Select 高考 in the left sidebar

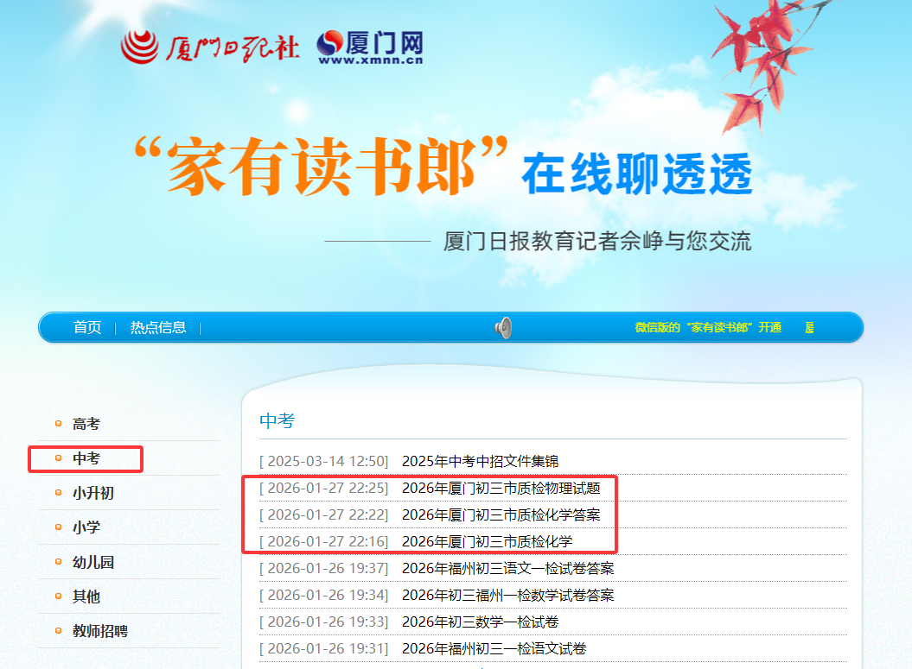[86, 424]
